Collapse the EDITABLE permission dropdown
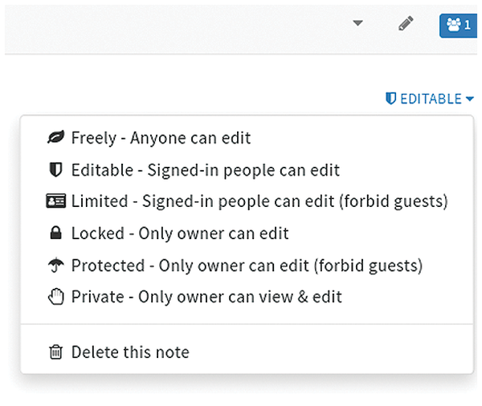Screen dimensions: 482x406 (430, 99)
